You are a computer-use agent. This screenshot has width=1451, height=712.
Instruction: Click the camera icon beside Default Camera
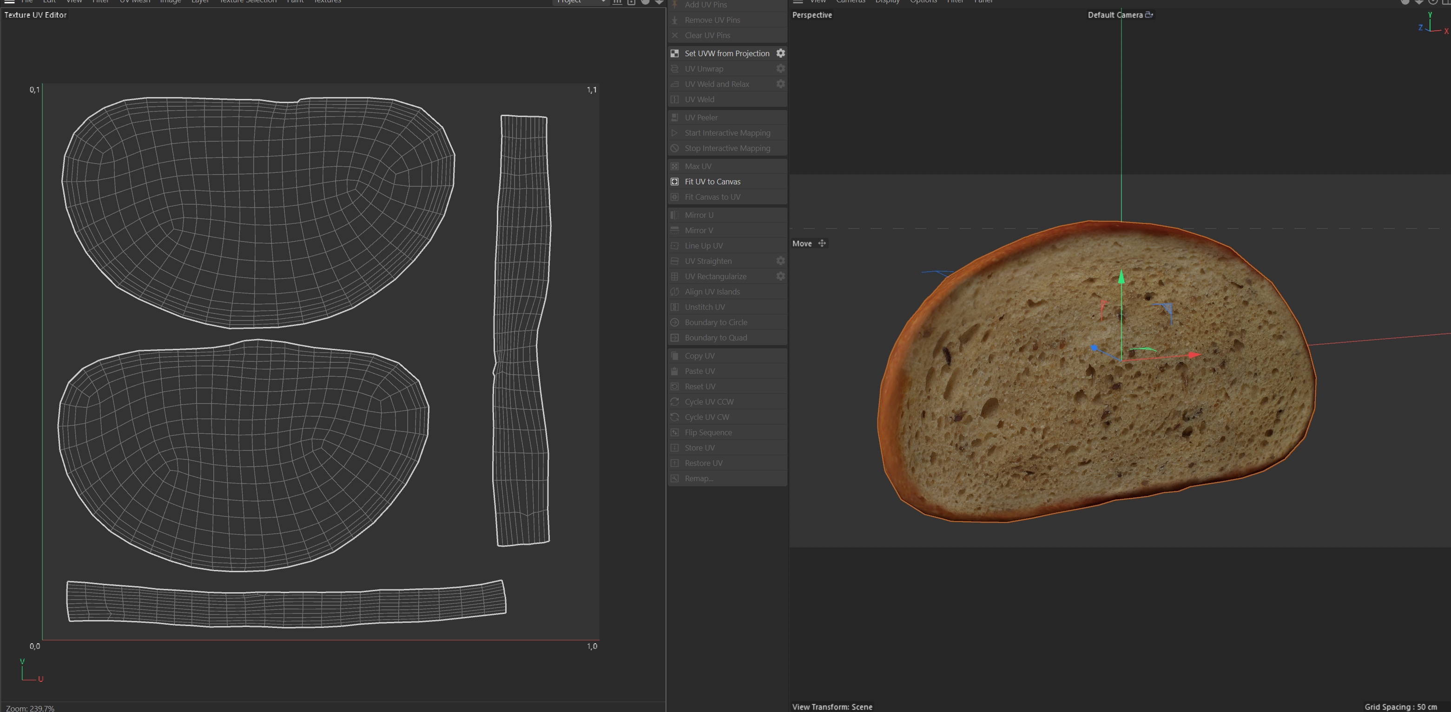click(1148, 15)
